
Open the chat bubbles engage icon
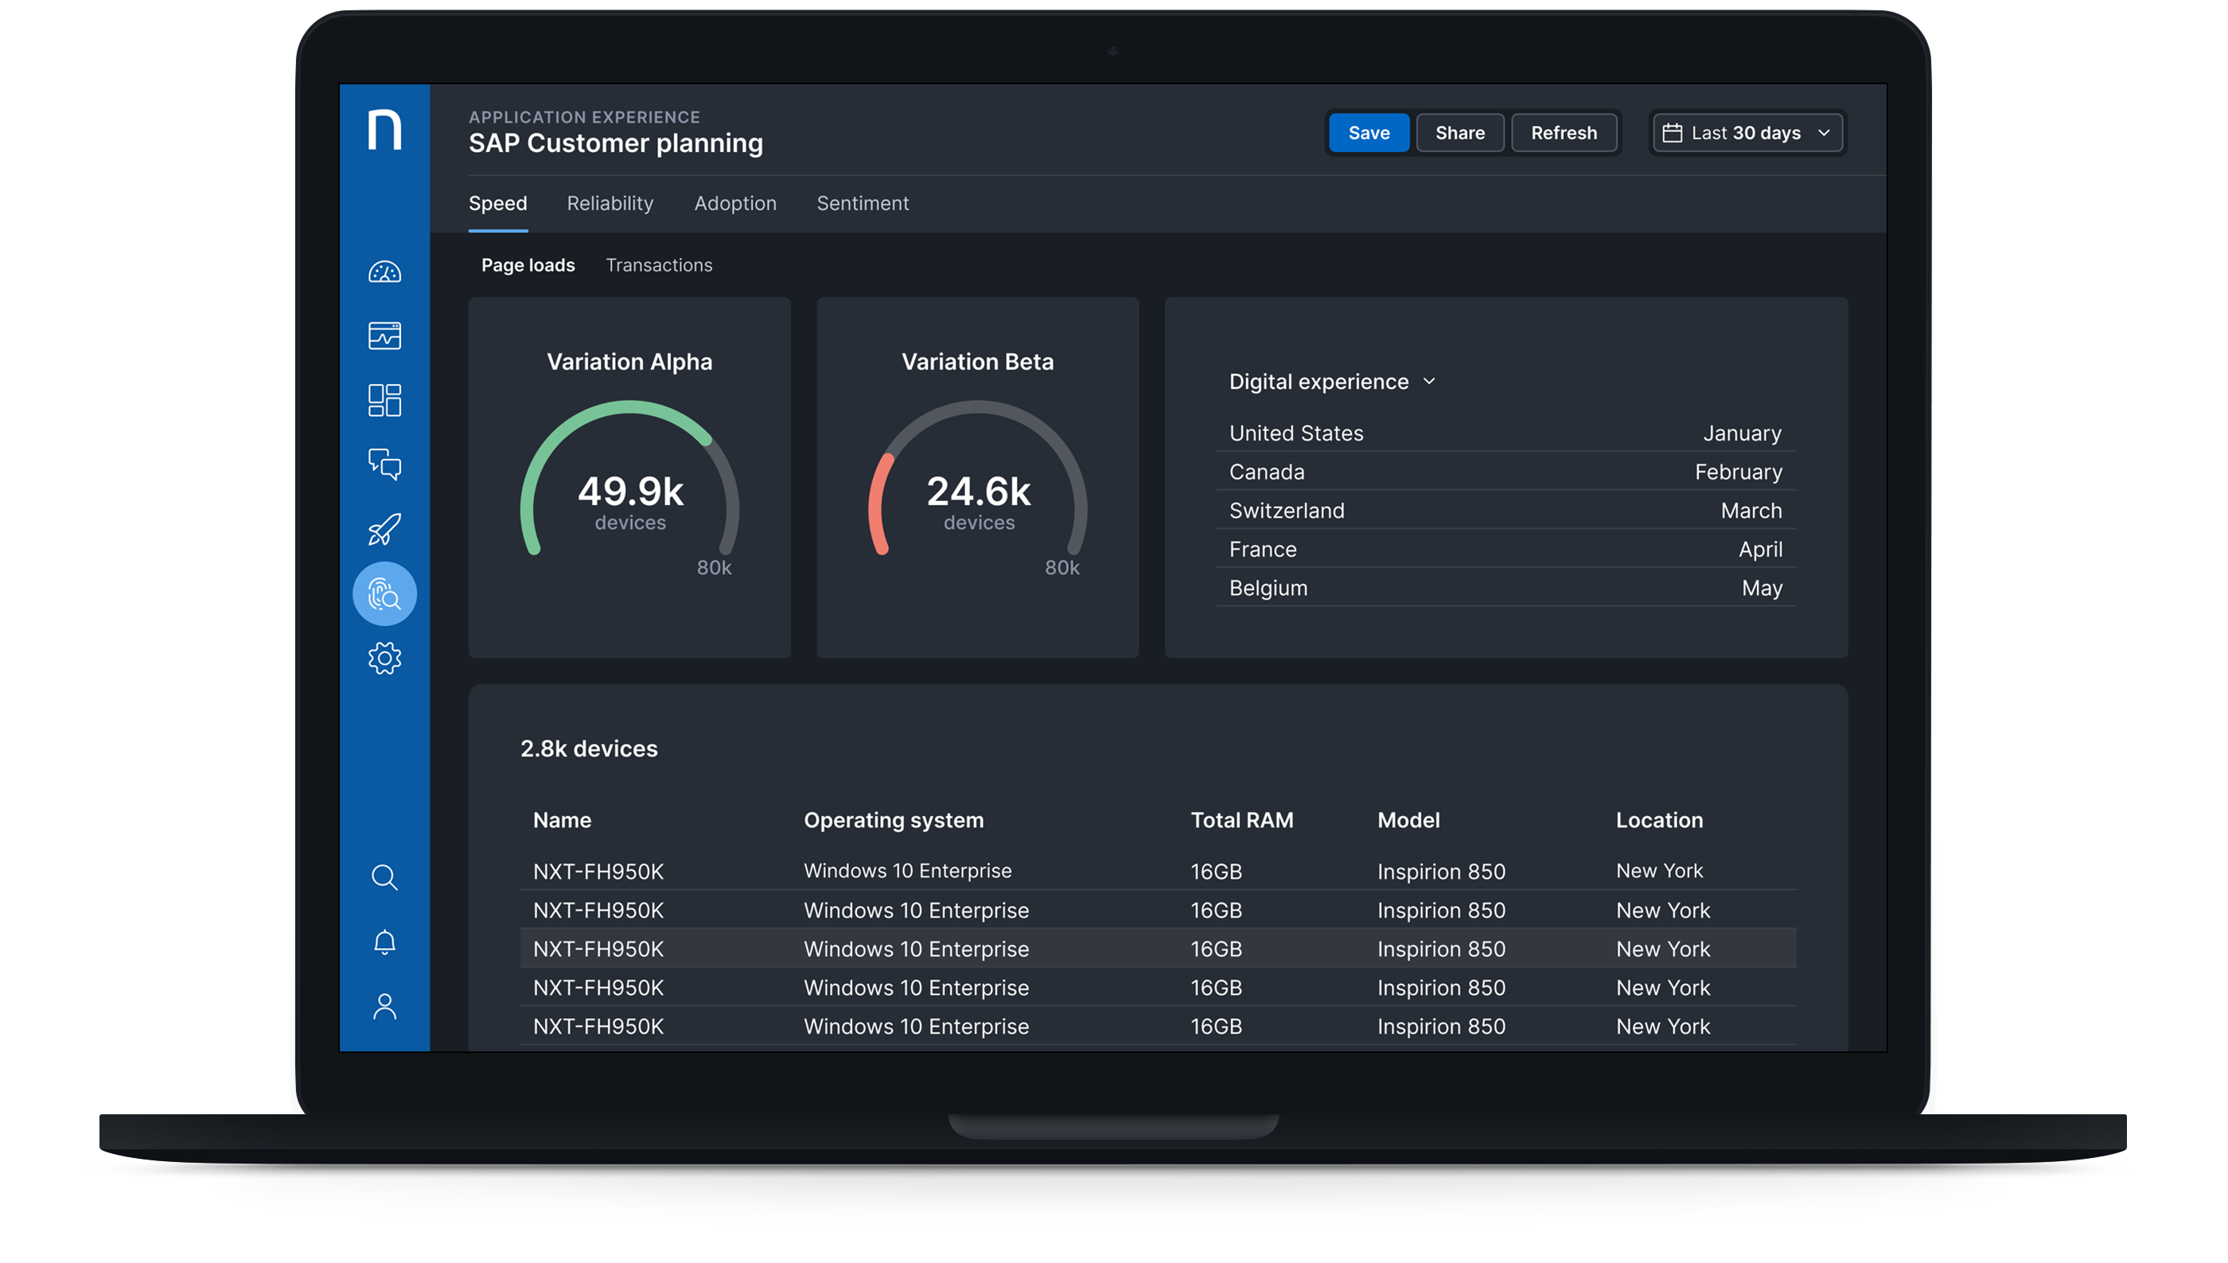pyautogui.click(x=384, y=464)
